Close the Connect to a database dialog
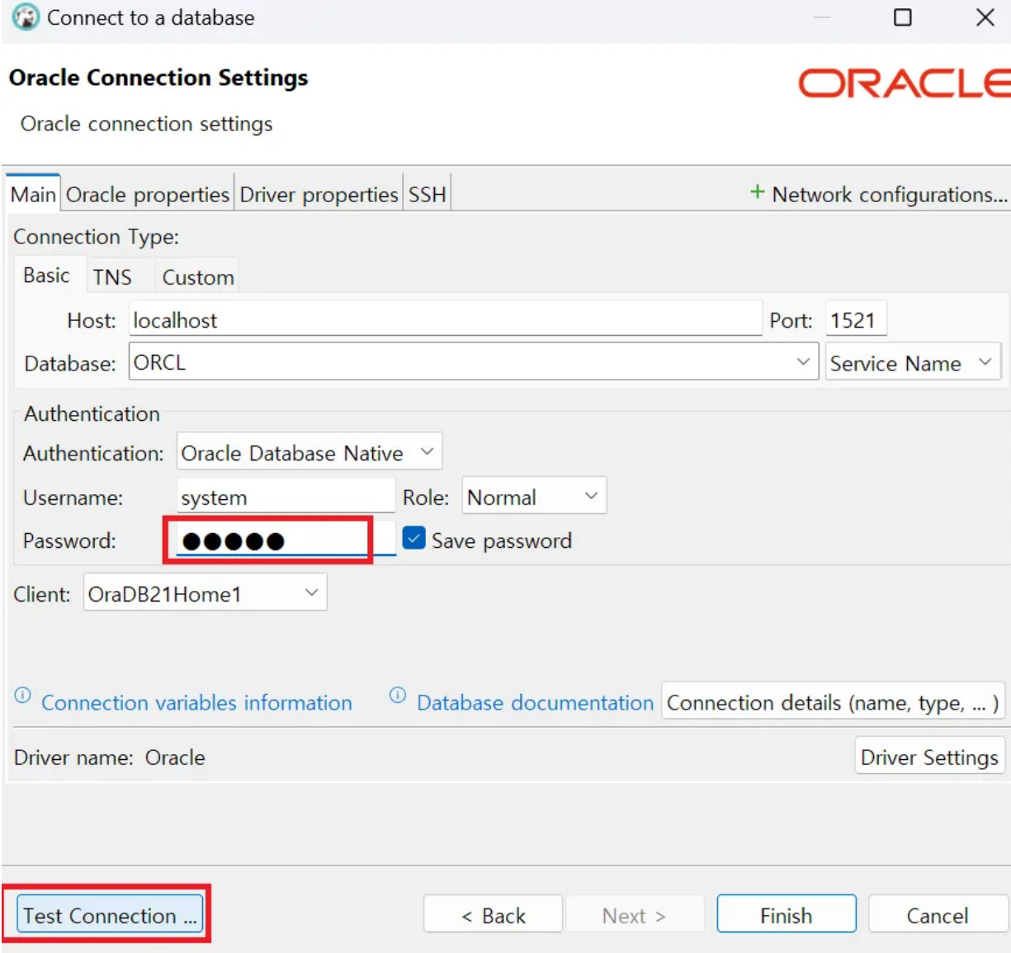Image resolution: width=1011 pixels, height=953 pixels. click(985, 17)
